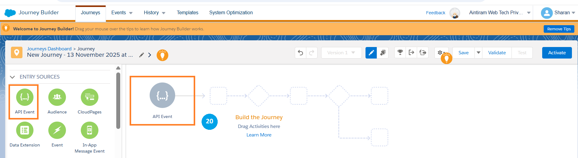Toggle the blue edit mode button
The image size is (578, 158).
pos(371,53)
